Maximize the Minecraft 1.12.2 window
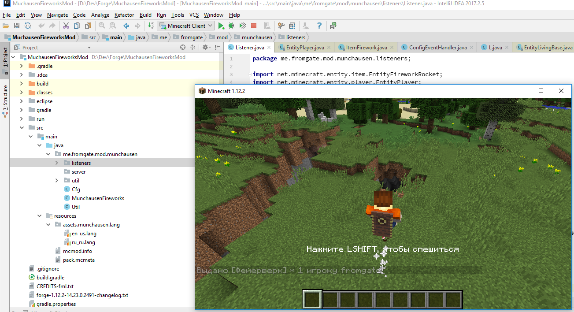This screenshot has height=312, width=574. 541,91
